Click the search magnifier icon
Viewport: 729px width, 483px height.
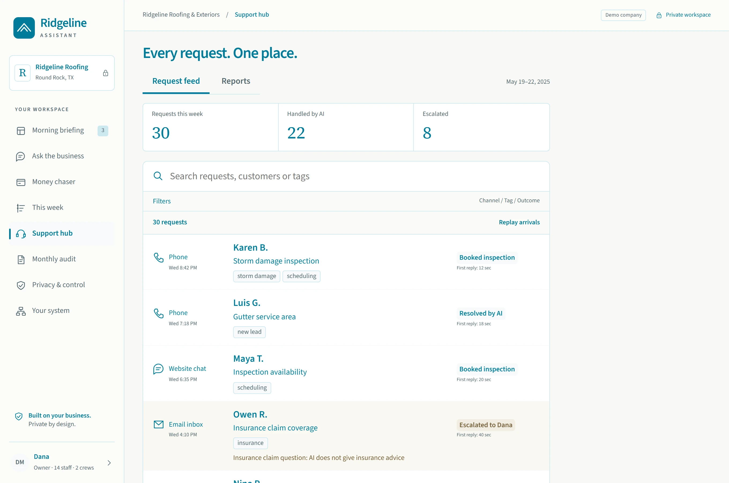pyautogui.click(x=158, y=176)
